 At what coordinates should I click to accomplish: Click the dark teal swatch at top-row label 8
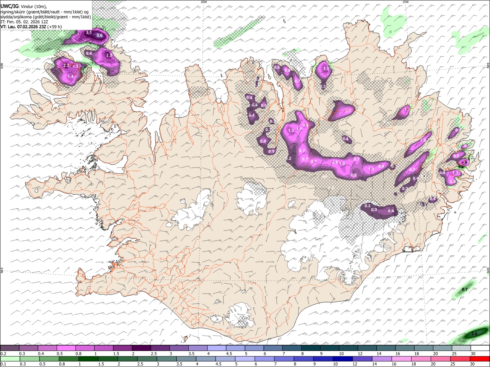310,348
